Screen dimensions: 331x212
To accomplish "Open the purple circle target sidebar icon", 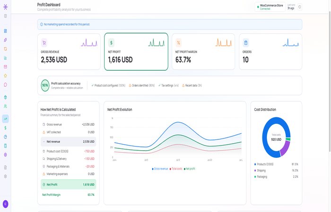I will (6, 155).
